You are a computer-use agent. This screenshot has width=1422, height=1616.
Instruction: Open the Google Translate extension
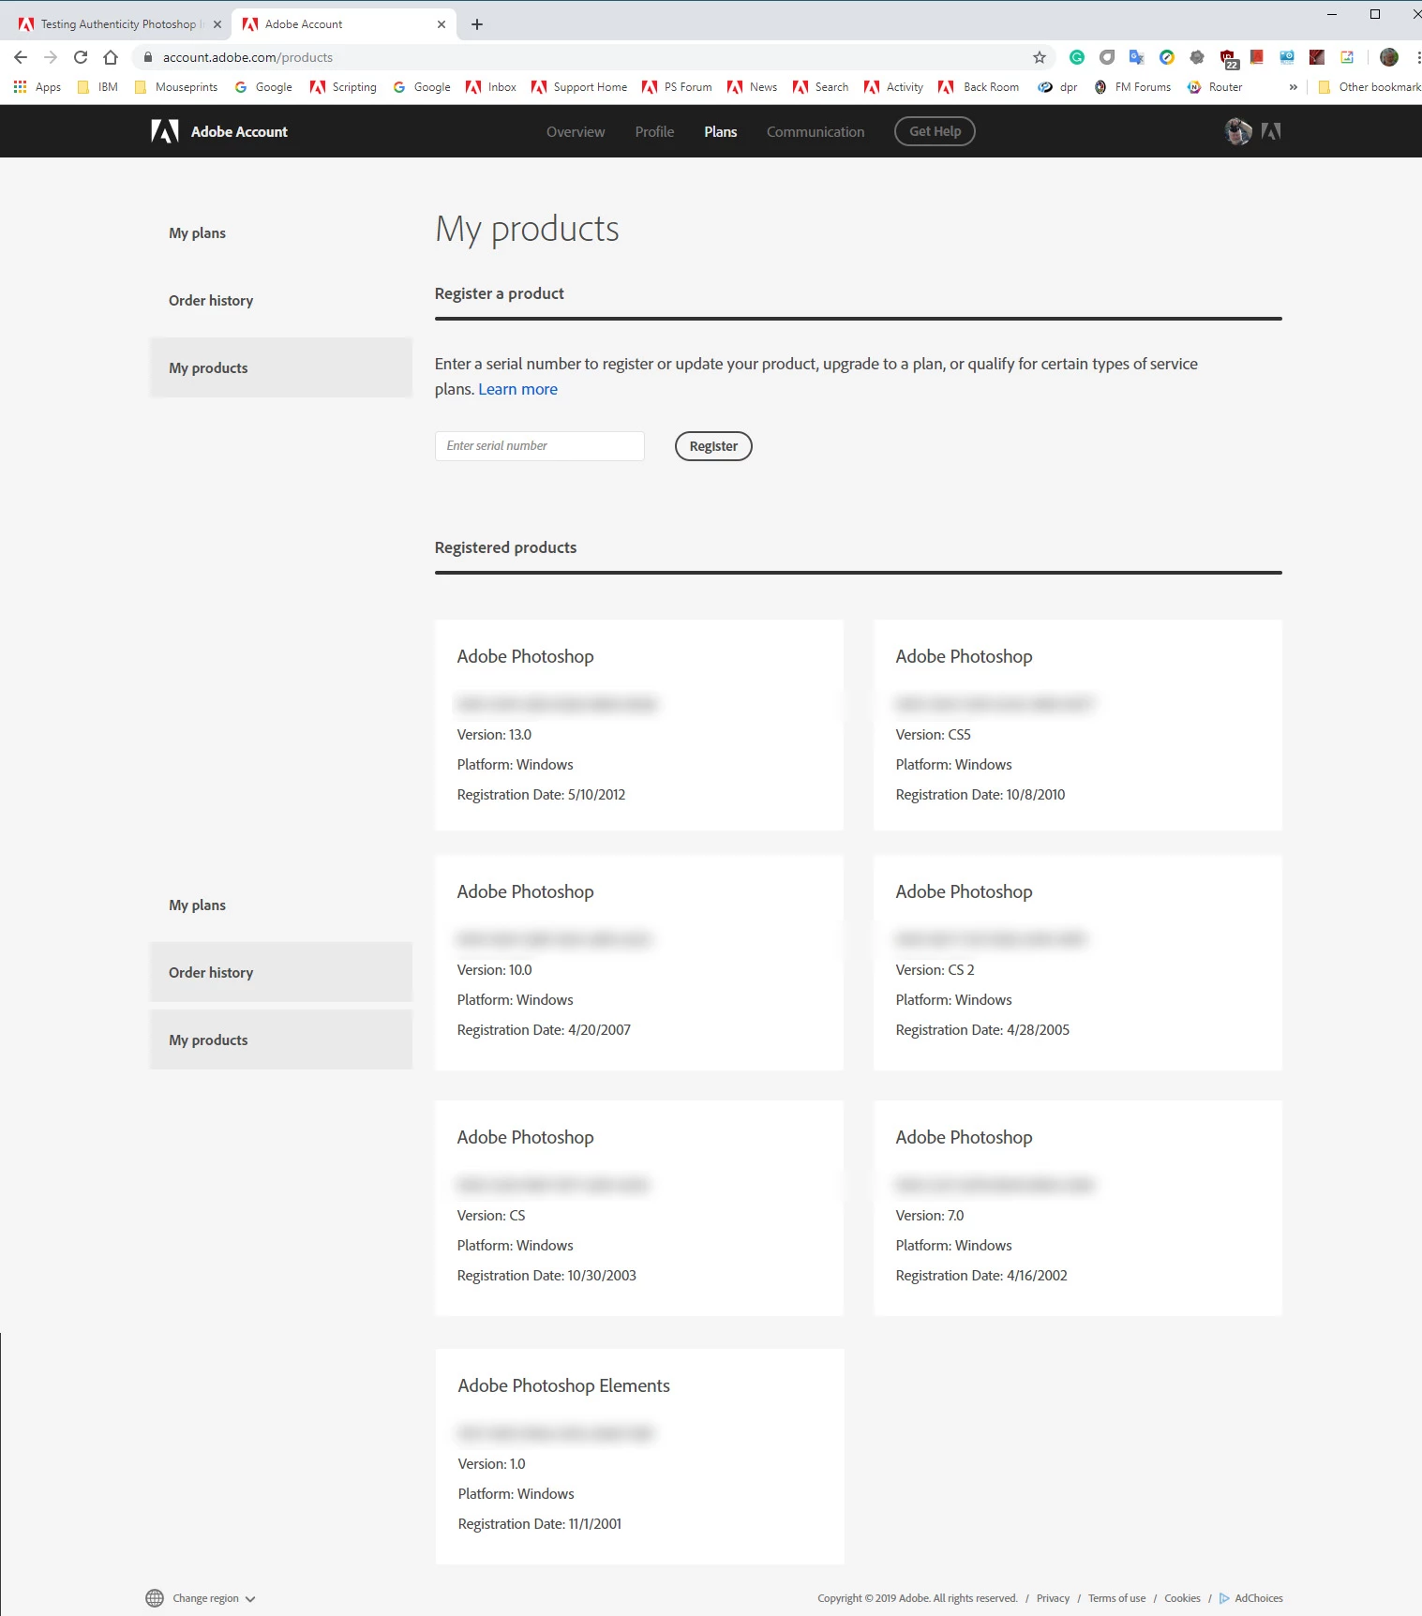click(x=1137, y=57)
